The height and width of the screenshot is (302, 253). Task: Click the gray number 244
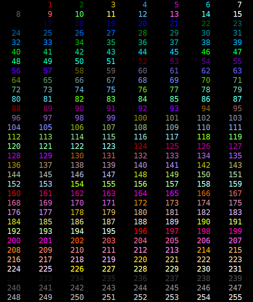[140, 288]
